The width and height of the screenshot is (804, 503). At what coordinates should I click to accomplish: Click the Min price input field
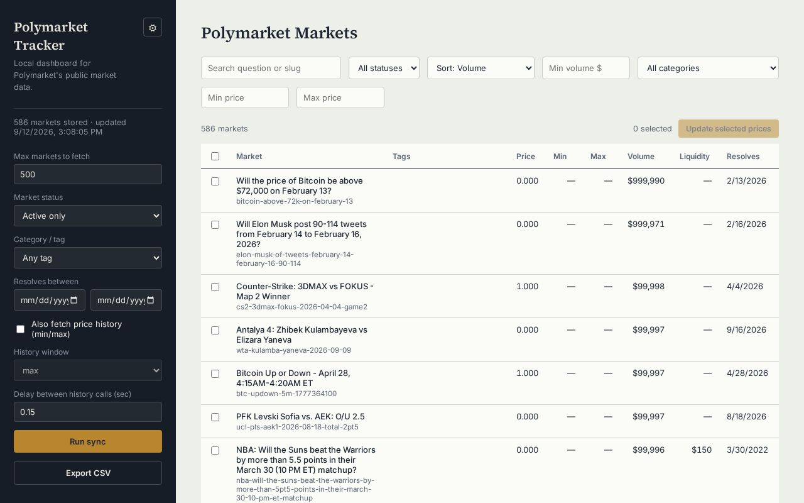pos(245,97)
